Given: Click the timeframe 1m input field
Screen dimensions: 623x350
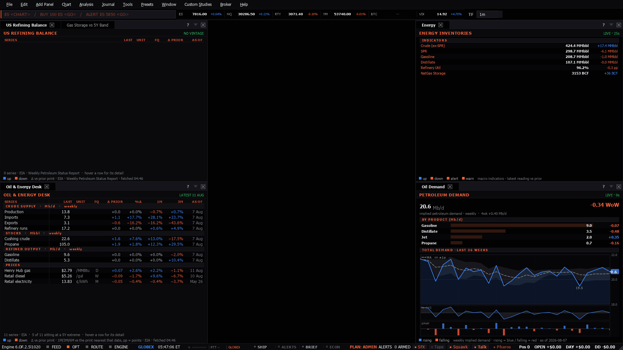Looking at the screenshot, I should pos(489,14).
